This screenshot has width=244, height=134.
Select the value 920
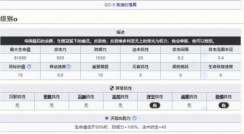tap(60, 58)
